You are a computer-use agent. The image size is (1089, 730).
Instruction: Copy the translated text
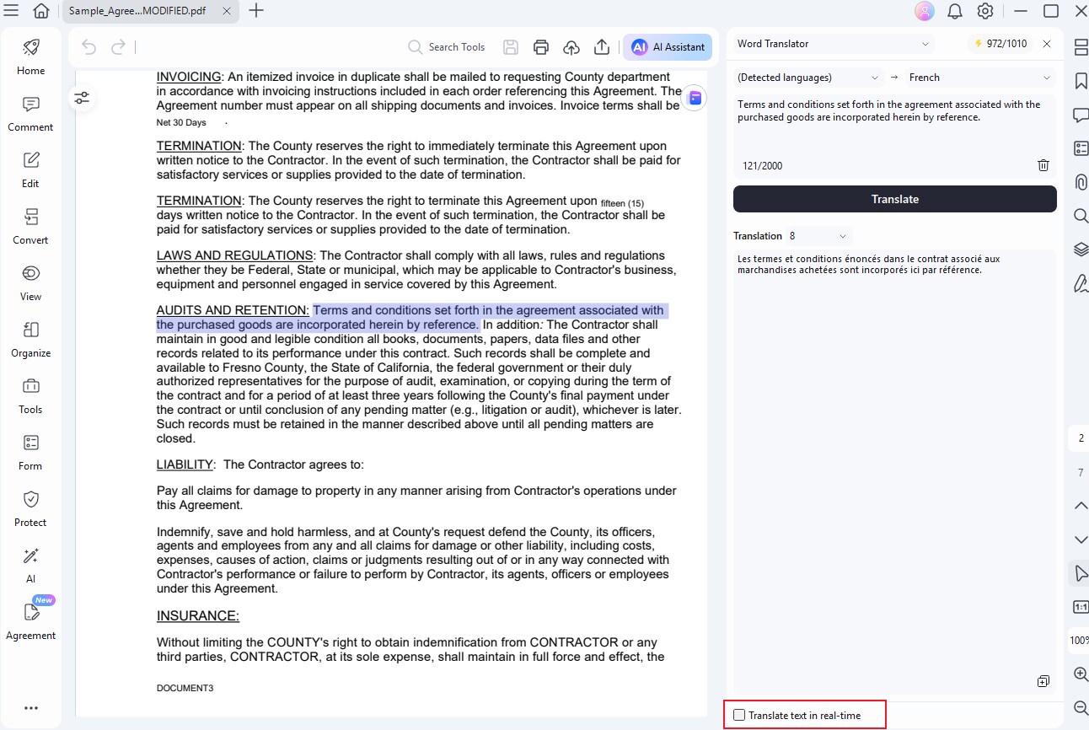(1043, 681)
